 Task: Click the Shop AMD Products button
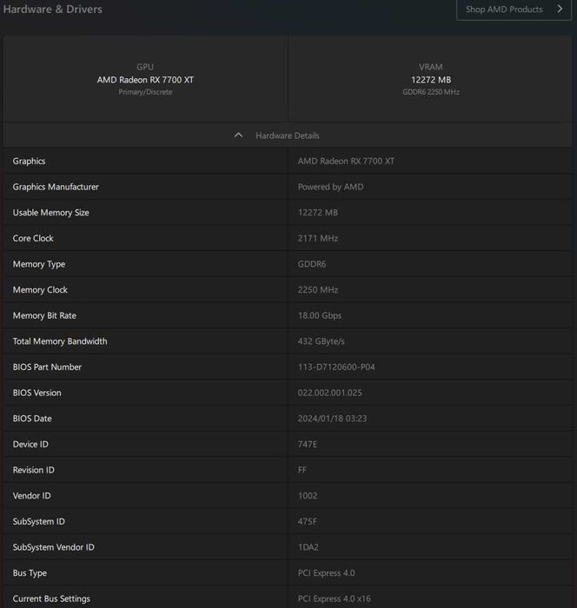(x=514, y=10)
